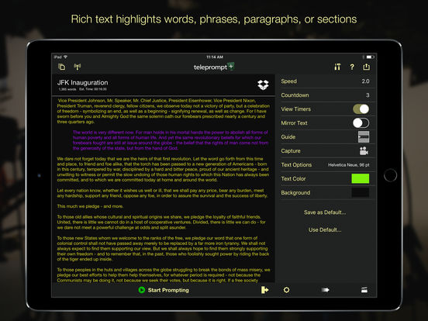This screenshot has height=321, width=428.
Task: Open the scripts/documents list icon
Action: [62, 67]
